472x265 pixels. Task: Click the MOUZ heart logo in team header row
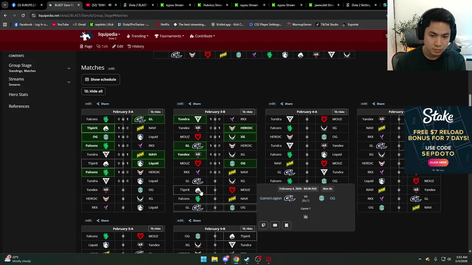point(208,55)
